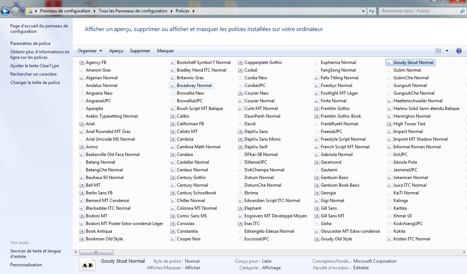Viewport: 467px width, 274px height.
Task: Select the Calibri font icon
Action: 173,116
